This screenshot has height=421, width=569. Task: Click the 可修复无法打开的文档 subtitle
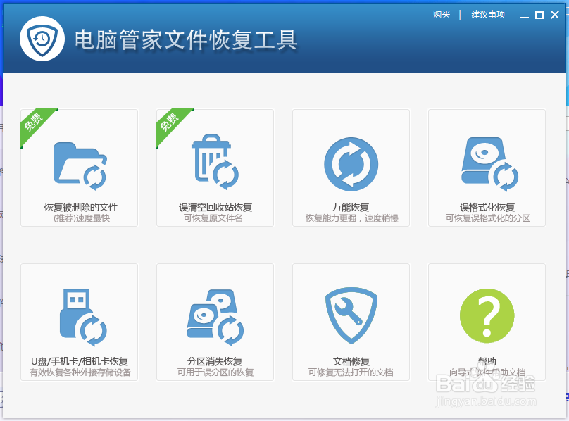pos(351,372)
